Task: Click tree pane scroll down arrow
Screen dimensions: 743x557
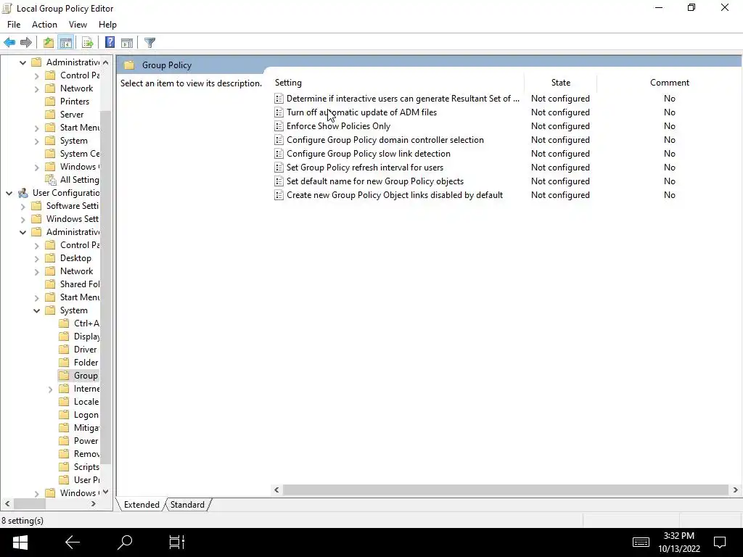Action: click(106, 492)
